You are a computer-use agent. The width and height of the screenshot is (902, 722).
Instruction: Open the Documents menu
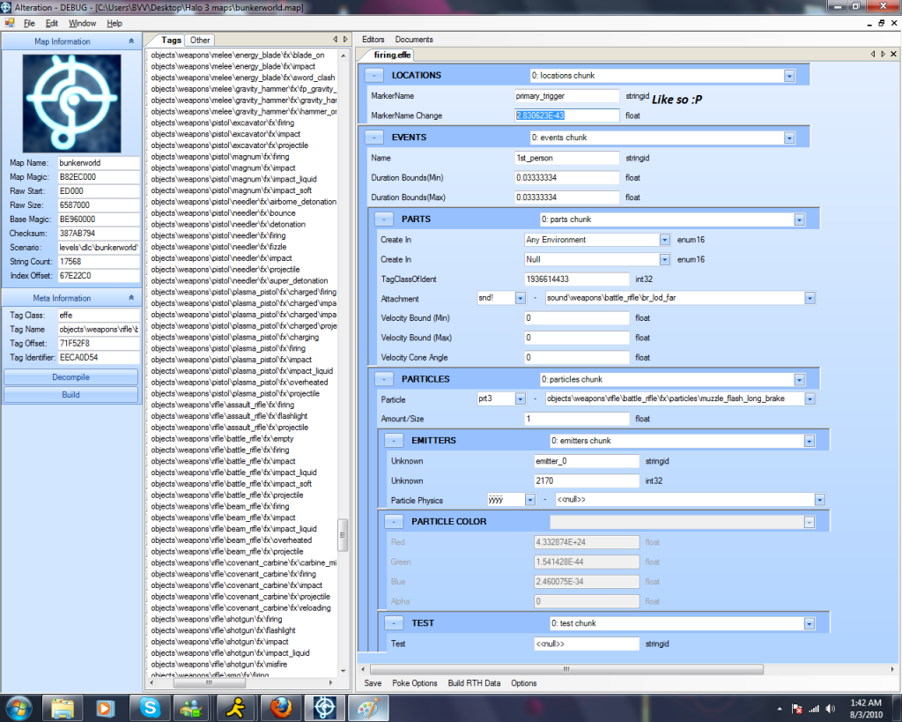pyautogui.click(x=414, y=40)
